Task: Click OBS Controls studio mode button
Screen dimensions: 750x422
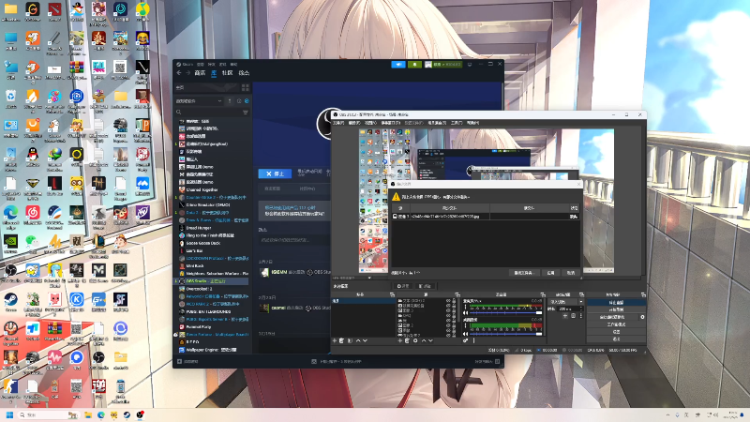Action: [x=616, y=324]
